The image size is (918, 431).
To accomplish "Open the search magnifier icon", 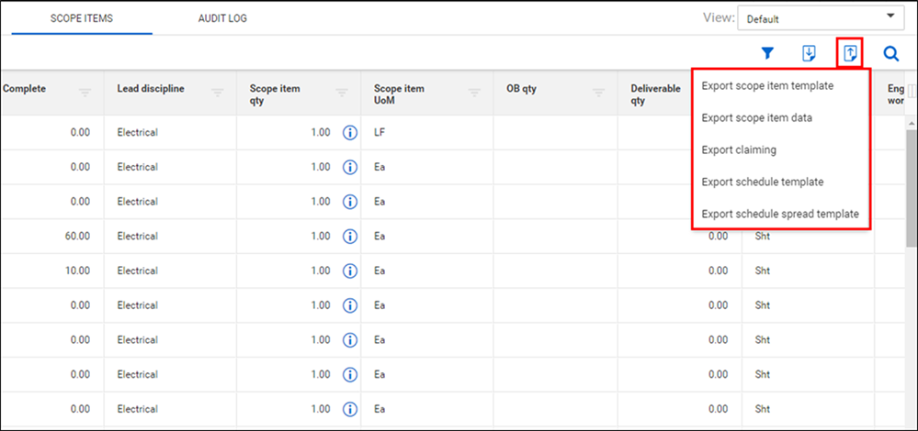I will [890, 53].
